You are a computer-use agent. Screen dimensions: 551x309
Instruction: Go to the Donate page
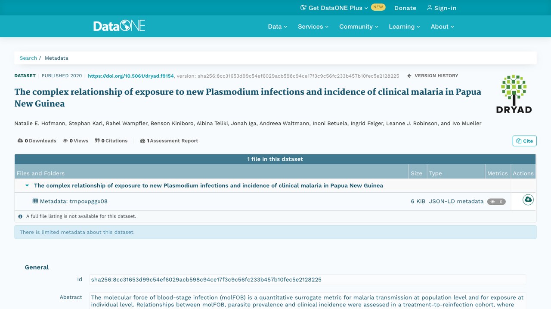click(405, 8)
